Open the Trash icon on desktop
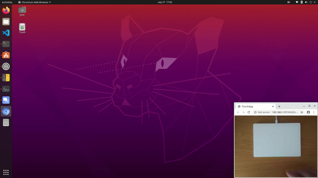This screenshot has width=318, height=178. [22, 28]
